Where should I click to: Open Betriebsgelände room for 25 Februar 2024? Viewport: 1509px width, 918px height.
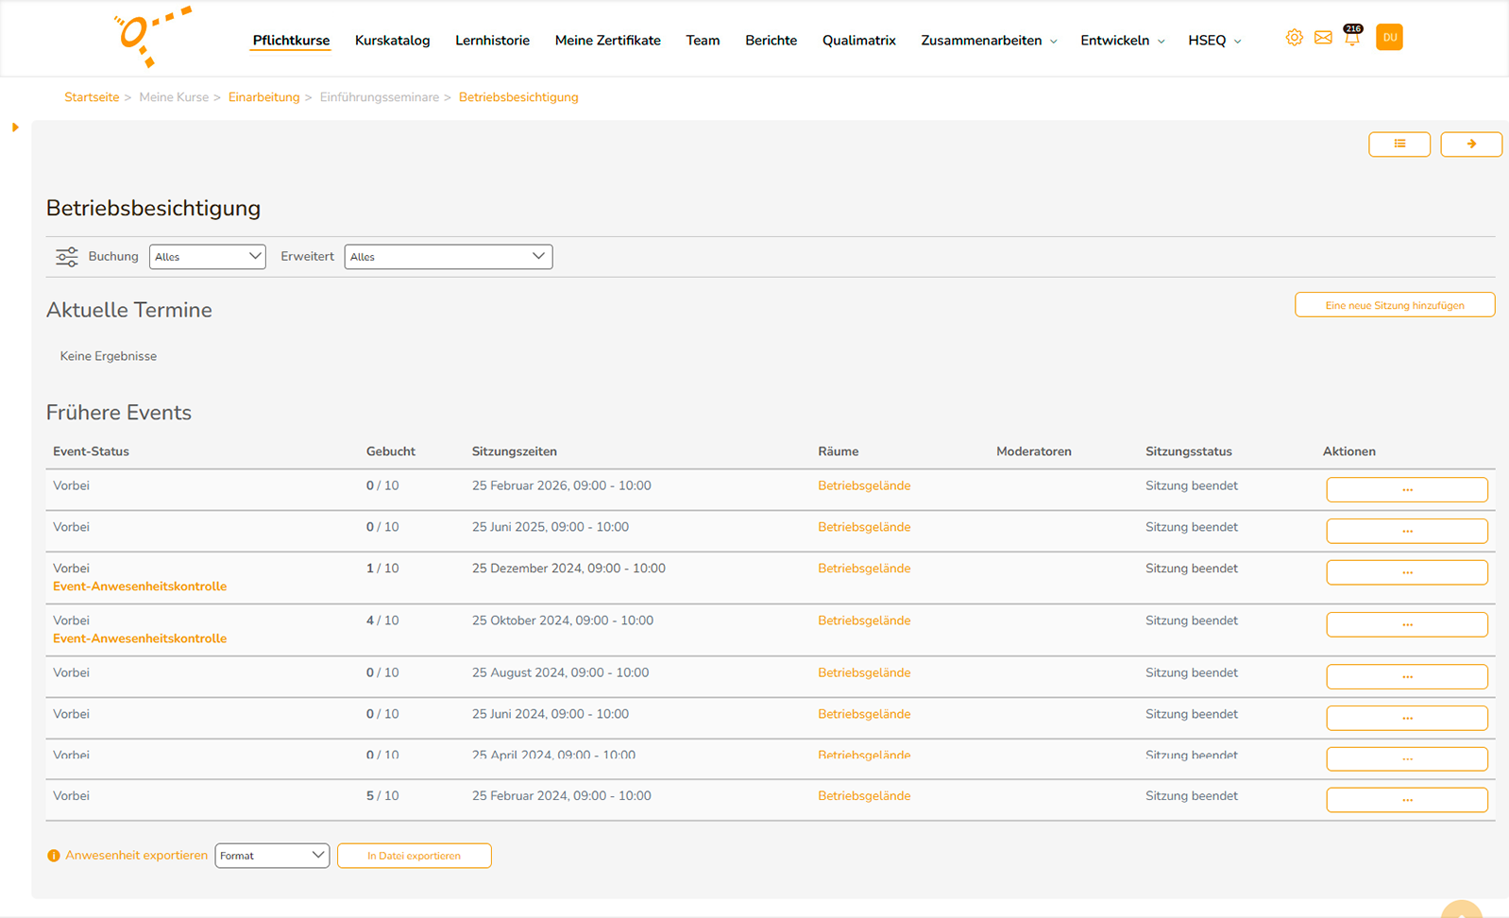[864, 796]
